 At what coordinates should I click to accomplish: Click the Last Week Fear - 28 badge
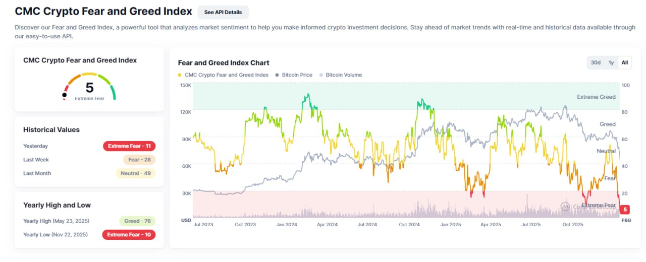coord(139,160)
